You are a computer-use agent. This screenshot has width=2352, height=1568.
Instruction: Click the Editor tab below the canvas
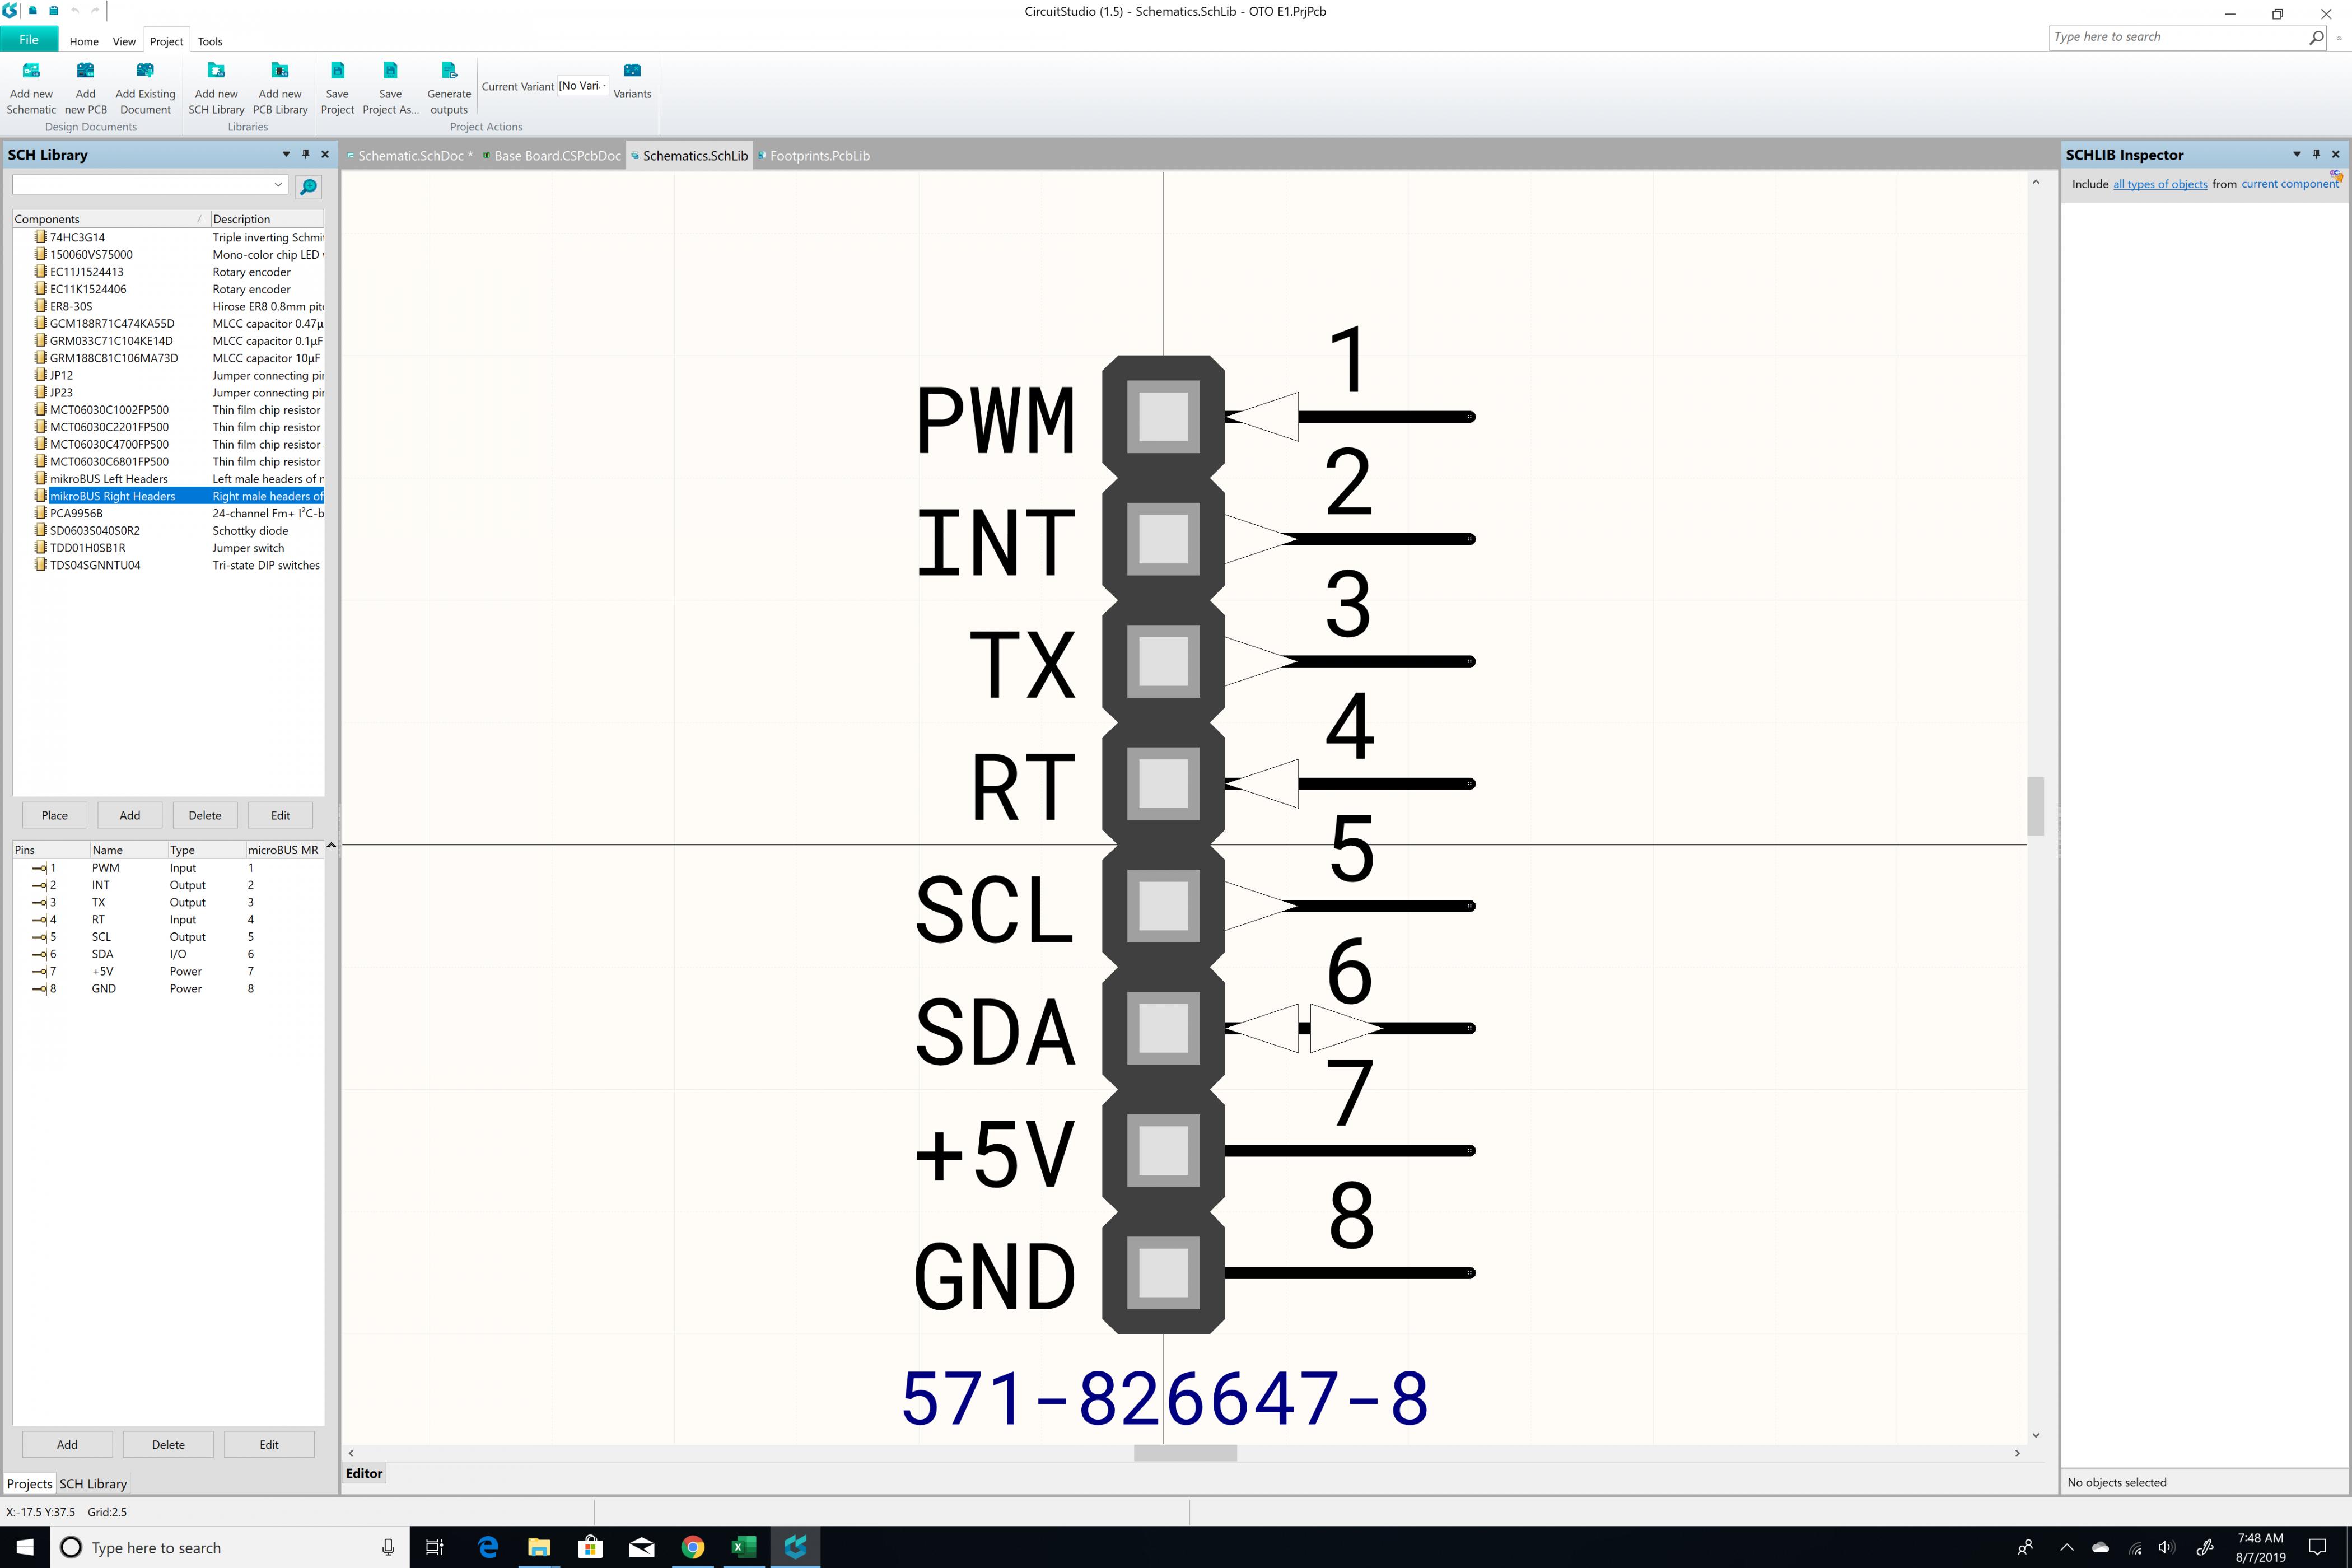(x=364, y=1473)
